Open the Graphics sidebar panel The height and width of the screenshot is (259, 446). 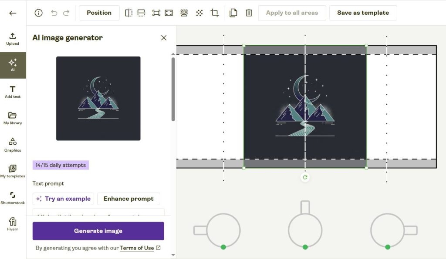tap(13, 145)
